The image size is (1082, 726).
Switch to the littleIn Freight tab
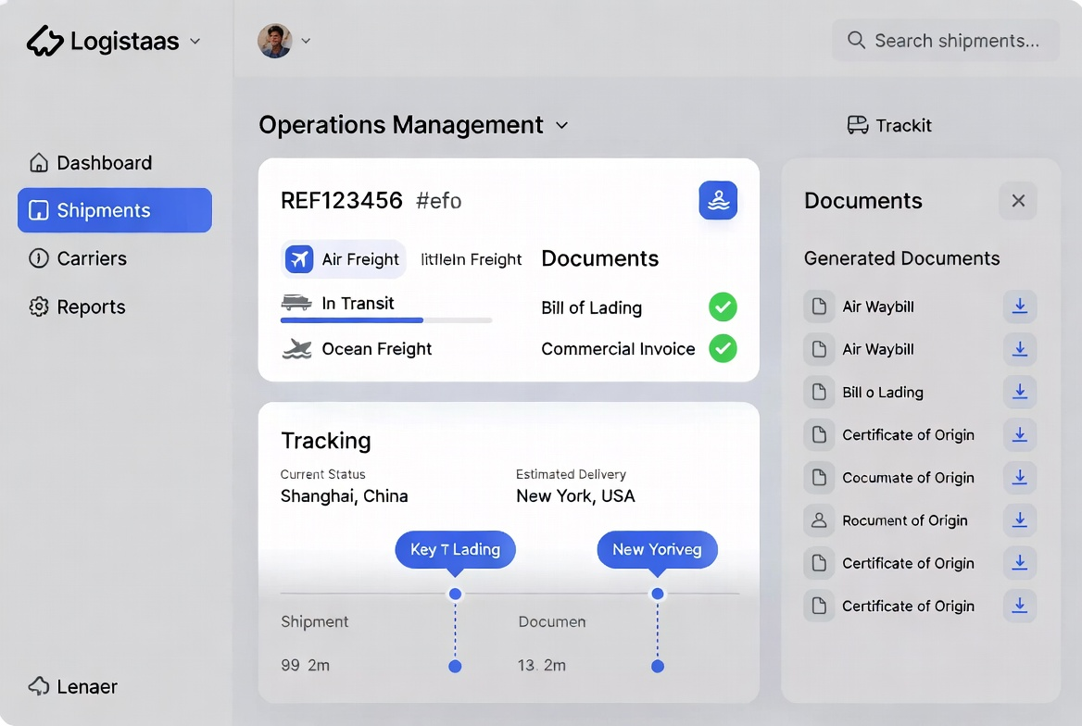point(472,259)
